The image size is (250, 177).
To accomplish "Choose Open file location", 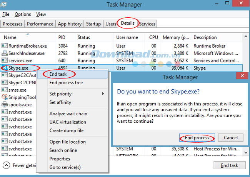I will click(72, 142).
